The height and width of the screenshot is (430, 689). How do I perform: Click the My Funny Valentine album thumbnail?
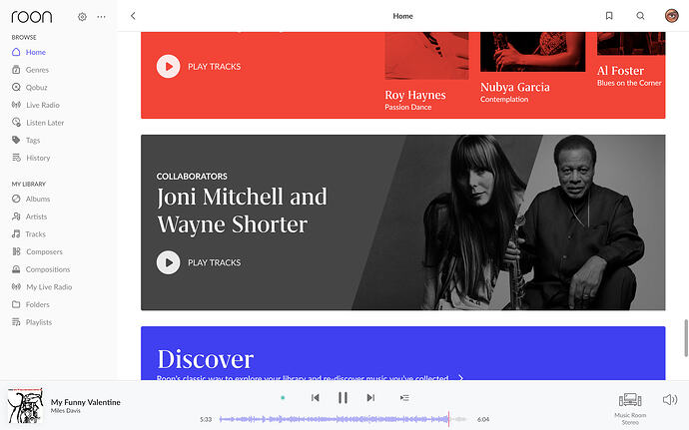tap(26, 405)
